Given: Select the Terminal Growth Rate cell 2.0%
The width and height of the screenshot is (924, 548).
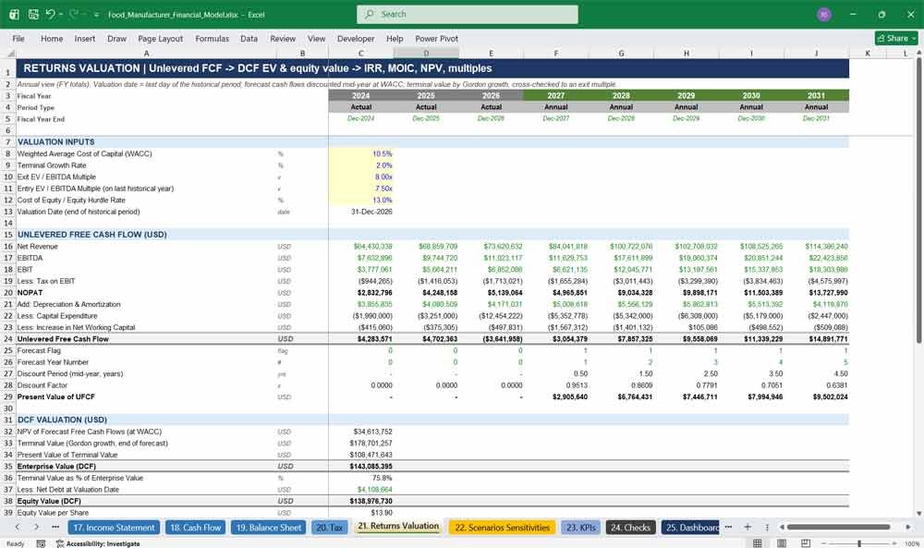Looking at the screenshot, I should pos(360,165).
